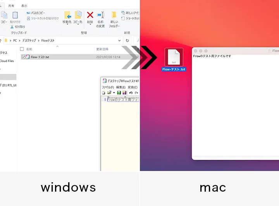
Task: Click デスクトップ in the address breadcrumb
Action: click(x=29, y=40)
